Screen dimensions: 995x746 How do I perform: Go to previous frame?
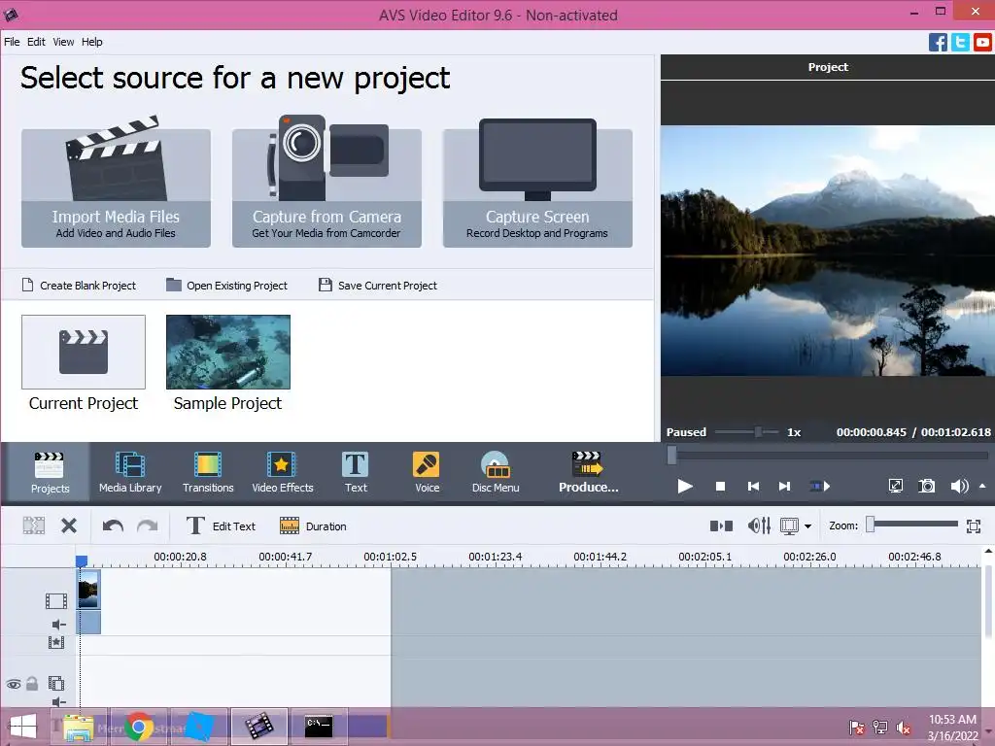tap(753, 487)
